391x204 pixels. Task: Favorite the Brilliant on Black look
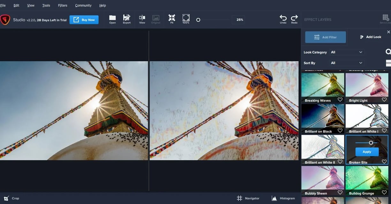(340, 131)
